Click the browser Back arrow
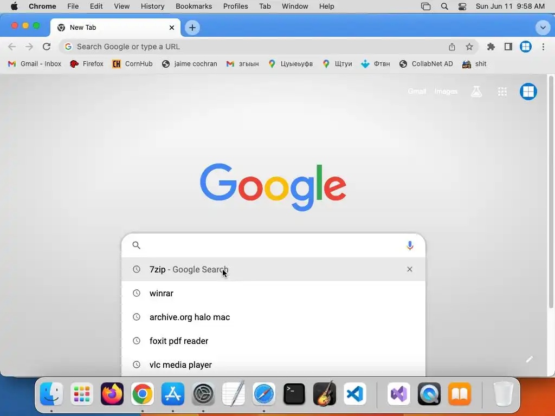 pyautogui.click(x=12, y=47)
